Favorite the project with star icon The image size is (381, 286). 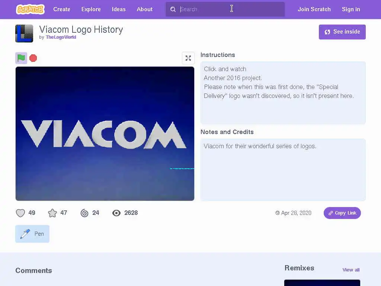point(52,213)
